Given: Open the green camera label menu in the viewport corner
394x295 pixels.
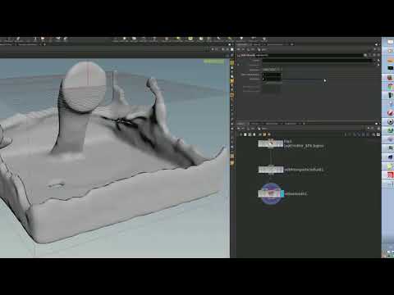Looking at the screenshot, I should [214, 61].
